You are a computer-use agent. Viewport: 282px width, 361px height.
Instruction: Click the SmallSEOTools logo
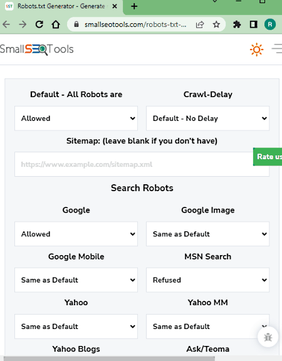[36, 50]
